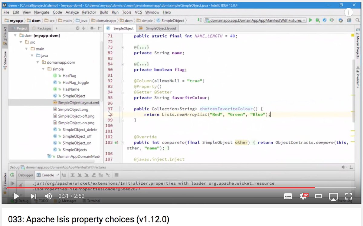
Task: Select the Console tab
Action: tap(48, 175)
